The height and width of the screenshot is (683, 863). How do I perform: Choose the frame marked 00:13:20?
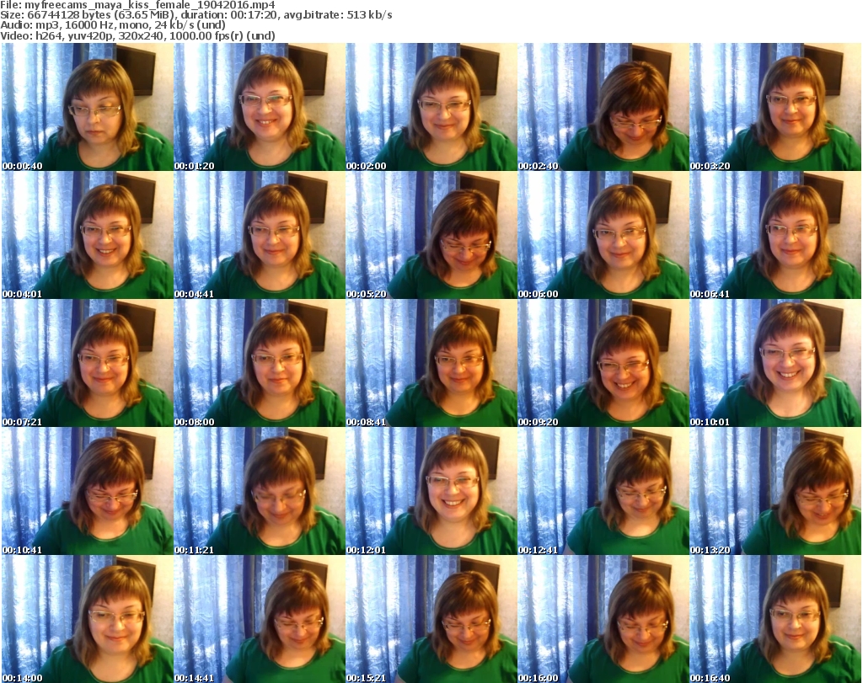tap(775, 491)
